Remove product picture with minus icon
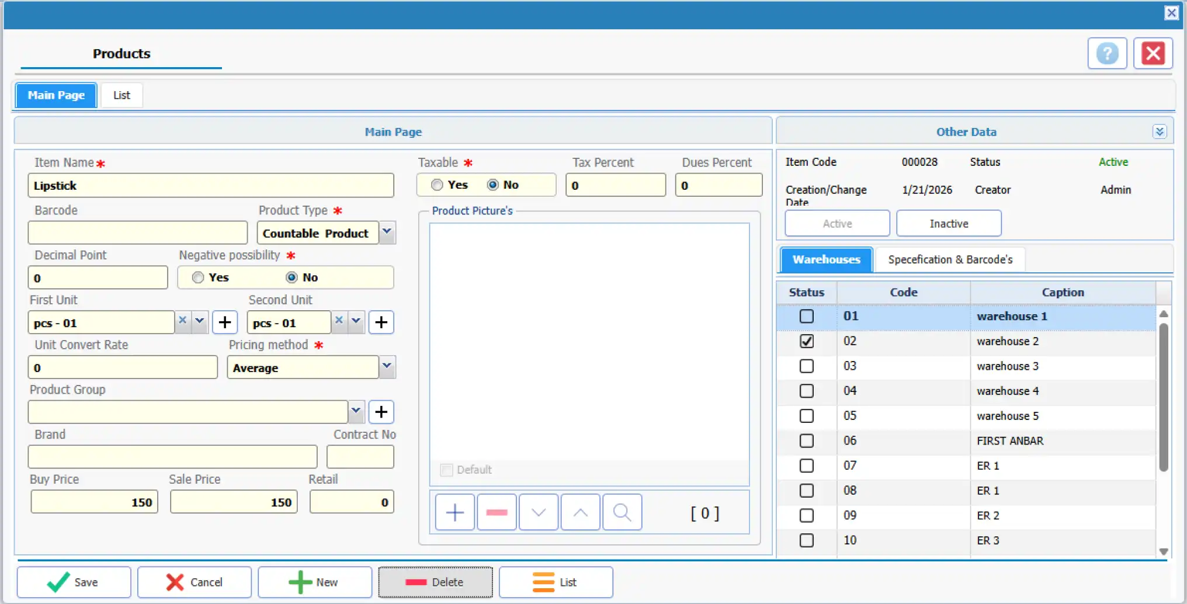Image resolution: width=1187 pixels, height=604 pixels. tap(497, 512)
